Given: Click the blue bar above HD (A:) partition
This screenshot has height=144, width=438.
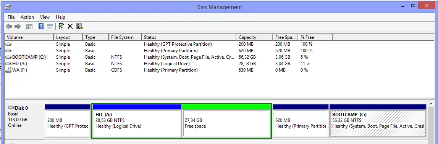Looking at the screenshot, I should click(x=137, y=107).
